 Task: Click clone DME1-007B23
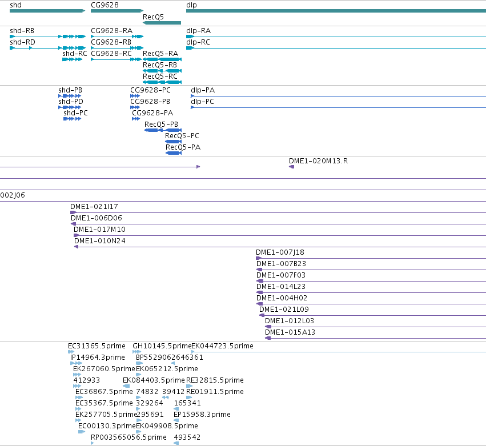click(x=371, y=270)
